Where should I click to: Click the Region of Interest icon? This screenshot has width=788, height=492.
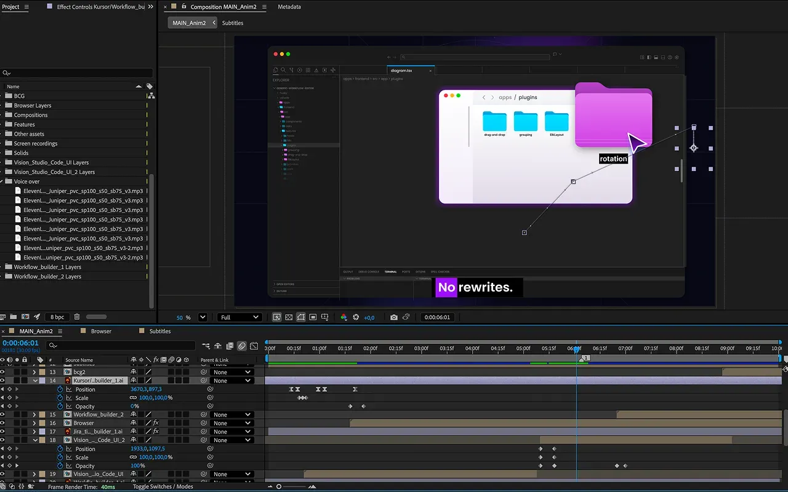point(313,317)
